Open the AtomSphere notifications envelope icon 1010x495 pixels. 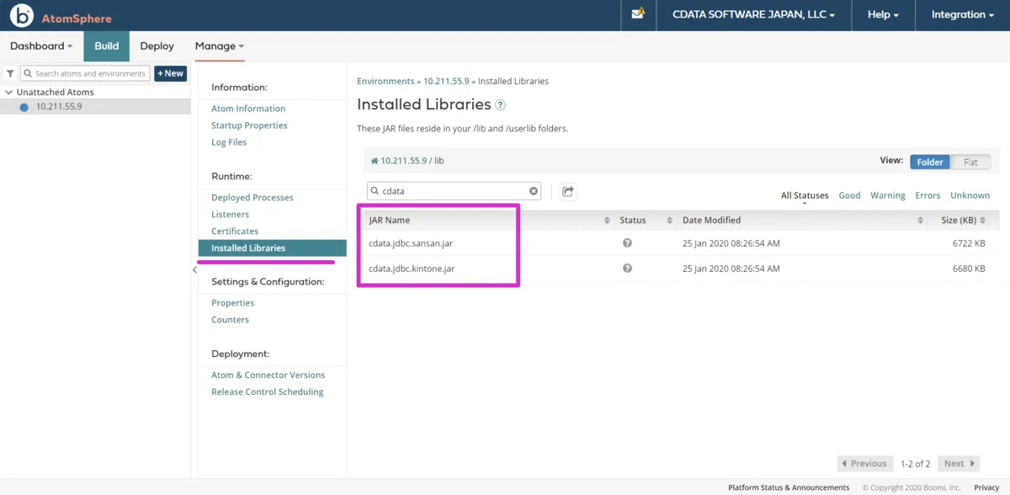tap(637, 14)
